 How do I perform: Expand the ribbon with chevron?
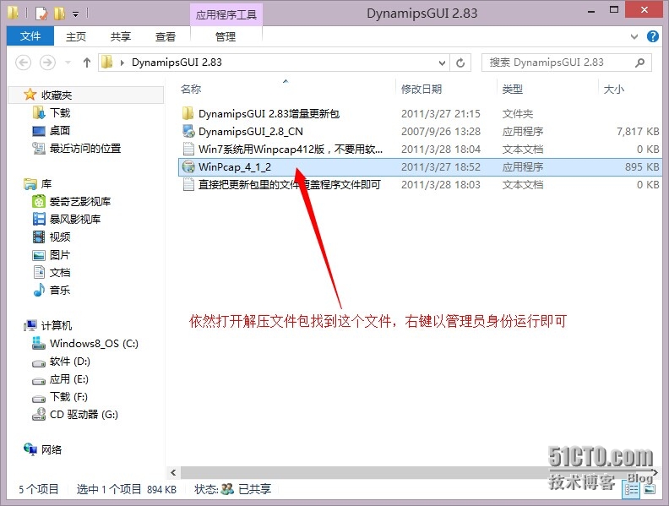click(x=634, y=36)
